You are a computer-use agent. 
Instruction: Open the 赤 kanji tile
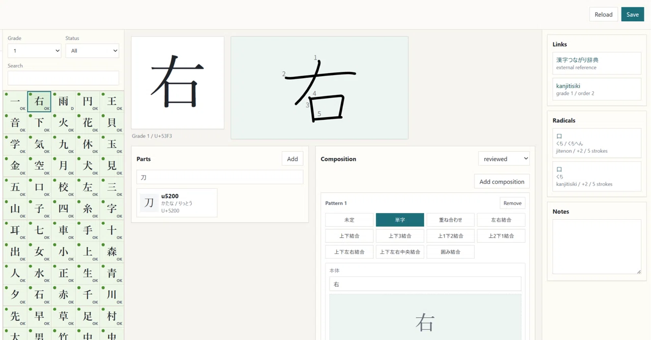pyautogui.click(x=64, y=295)
